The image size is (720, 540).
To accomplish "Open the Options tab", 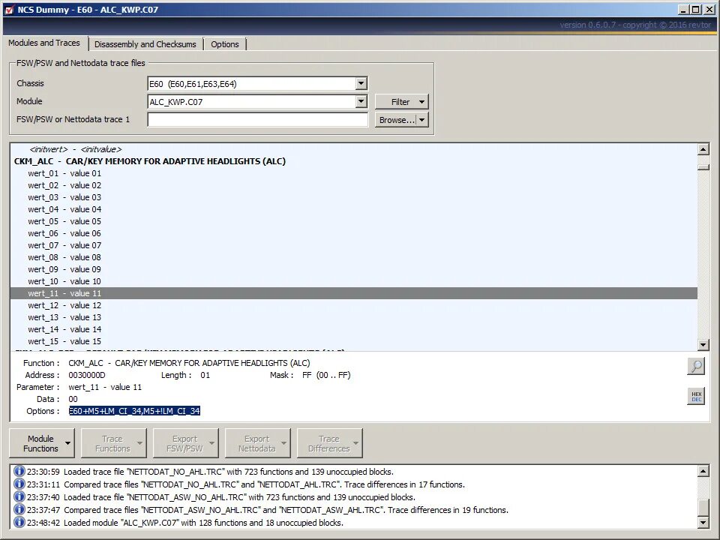I will [x=225, y=44].
